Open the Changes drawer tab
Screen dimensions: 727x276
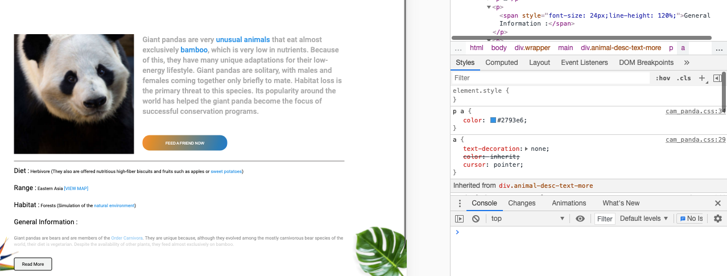[522, 203]
